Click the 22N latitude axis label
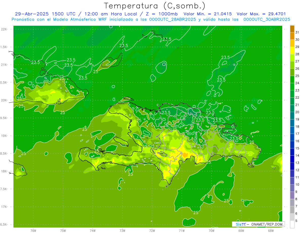This screenshot has width=304, height=234. [4, 29]
